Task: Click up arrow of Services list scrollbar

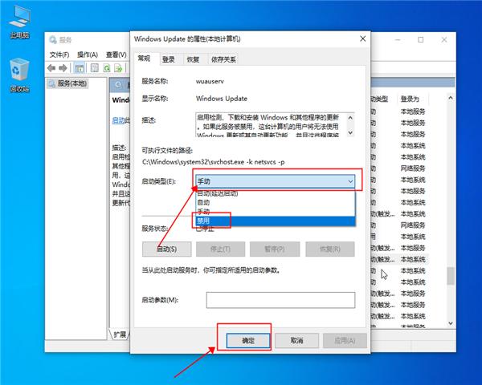Action: (451, 98)
